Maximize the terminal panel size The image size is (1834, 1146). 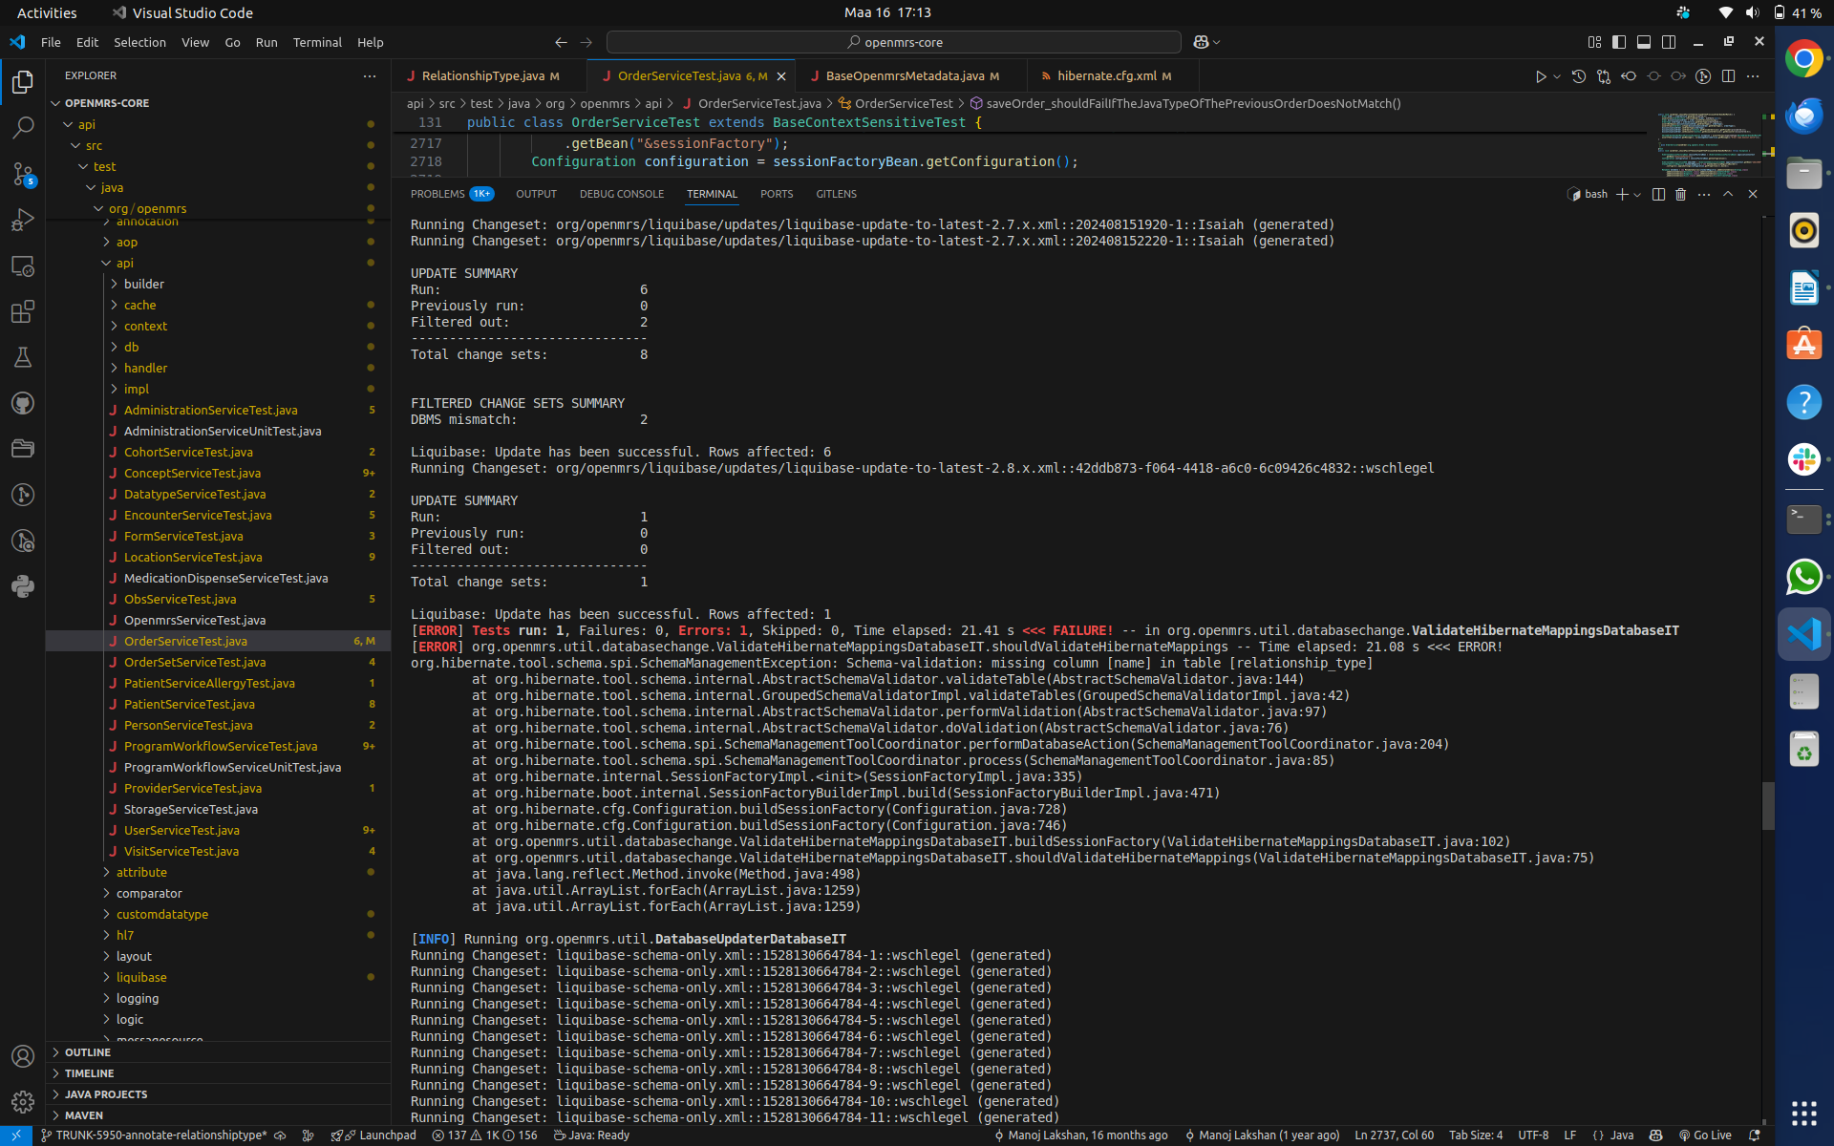(1728, 194)
